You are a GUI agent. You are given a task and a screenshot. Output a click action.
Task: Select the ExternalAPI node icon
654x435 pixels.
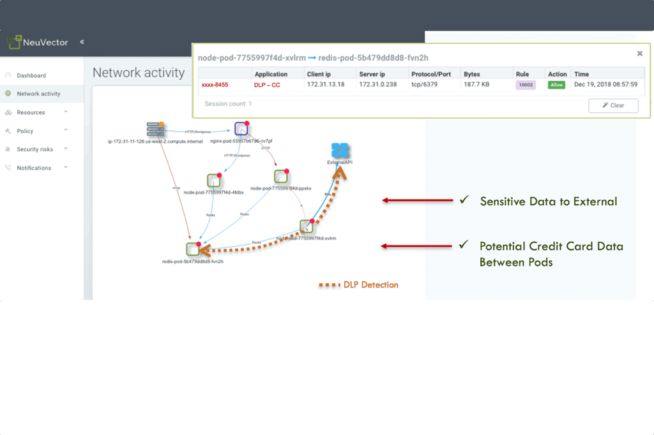340,151
